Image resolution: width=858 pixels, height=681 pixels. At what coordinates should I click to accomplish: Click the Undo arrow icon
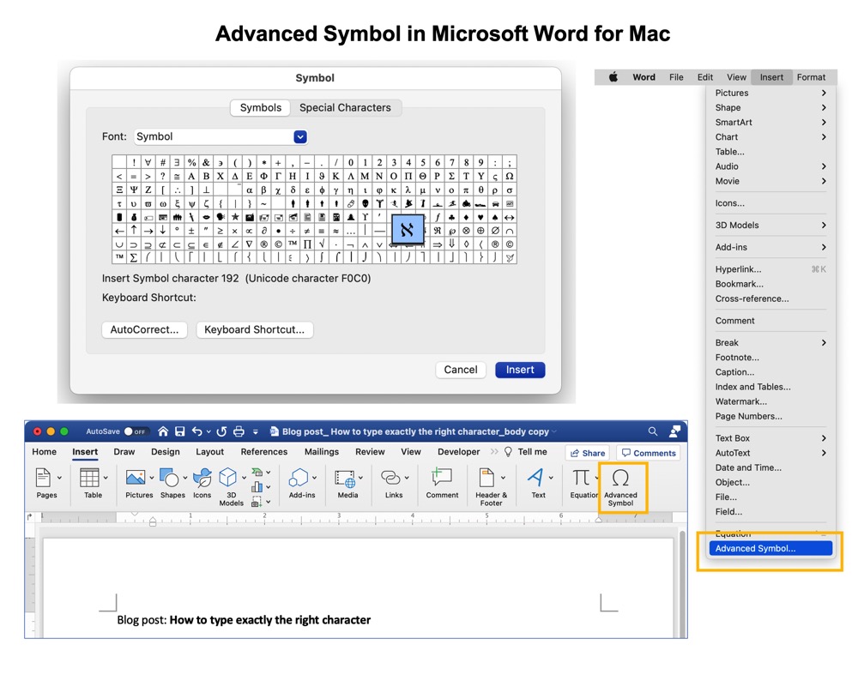point(197,431)
